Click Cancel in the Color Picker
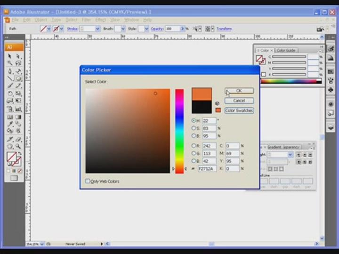Viewport: 339px width, 254px height. point(239,101)
